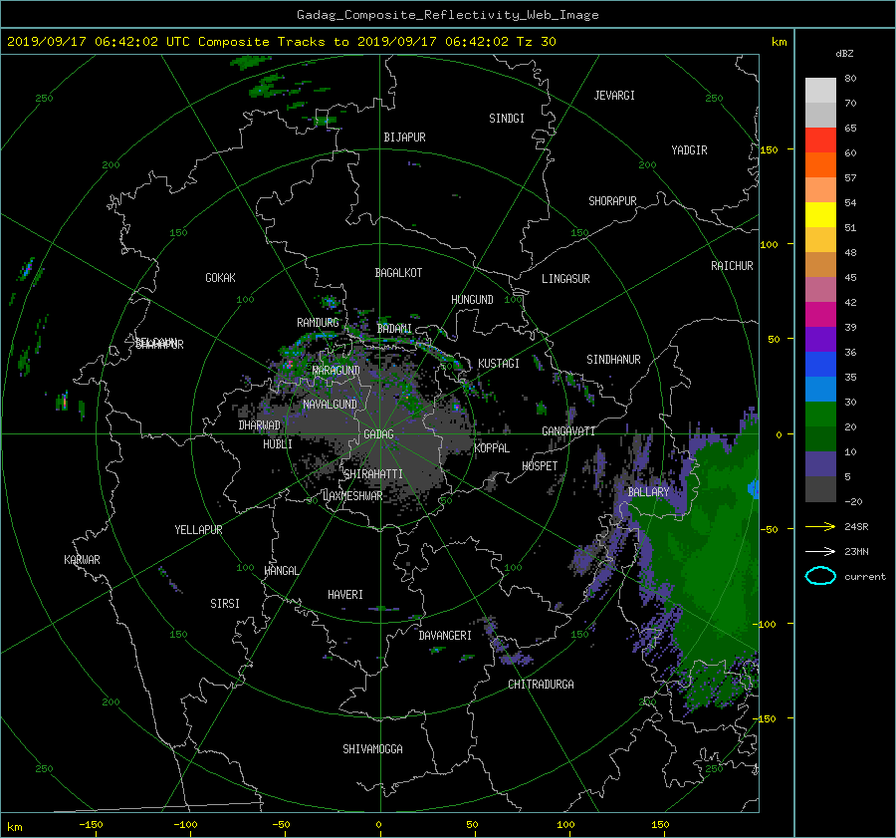This screenshot has width=896, height=838.
Task: Click the KUSTAGI city label
Action: (x=499, y=364)
